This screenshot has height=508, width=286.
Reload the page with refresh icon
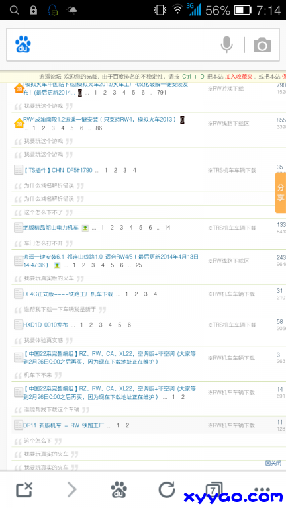click(x=167, y=489)
